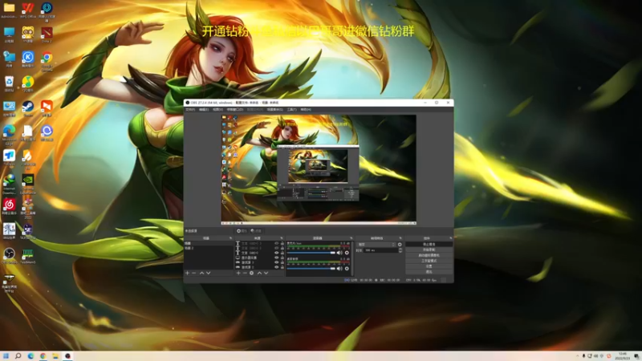Image resolution: width=642 pixels, height=361 pixels.
Task: Open Windows Start menu
Action: point(6,356)
